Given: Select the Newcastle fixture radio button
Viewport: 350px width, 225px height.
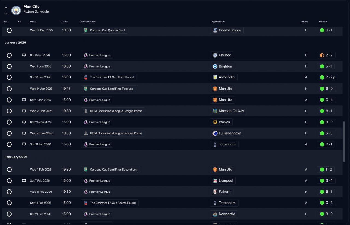Looking at the screenshot, I should [x=9, y=214].
